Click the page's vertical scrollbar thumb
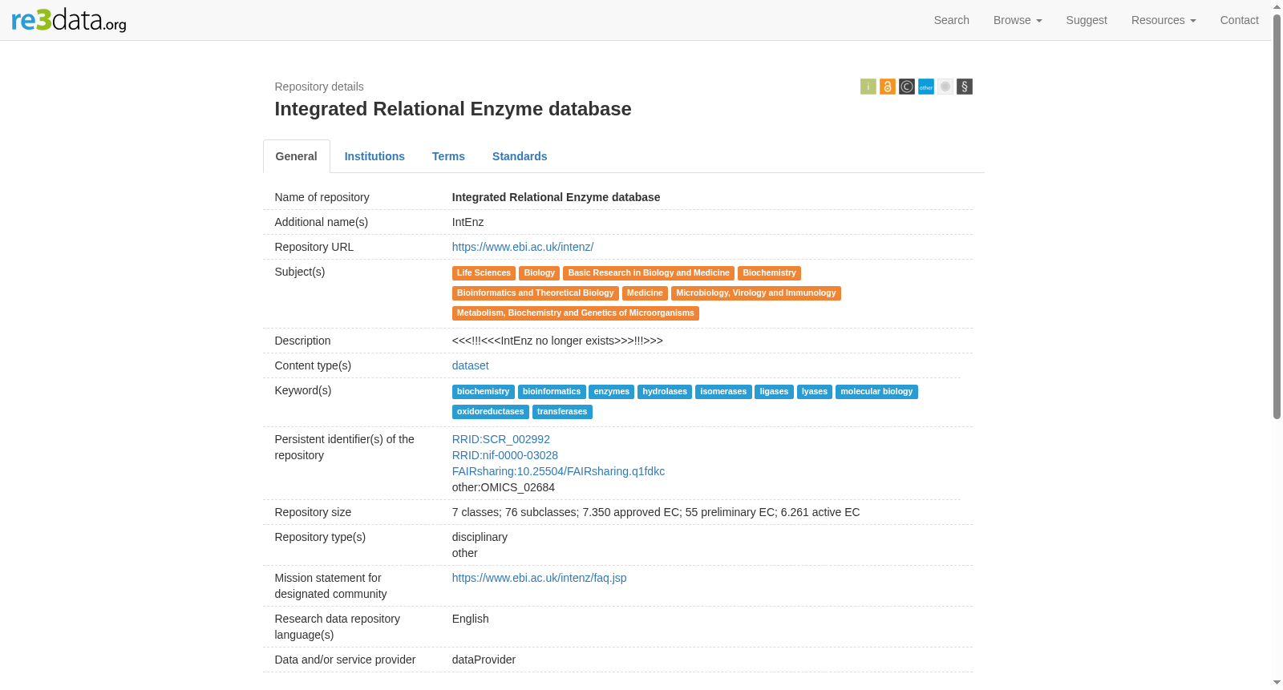 (1277, 216)
